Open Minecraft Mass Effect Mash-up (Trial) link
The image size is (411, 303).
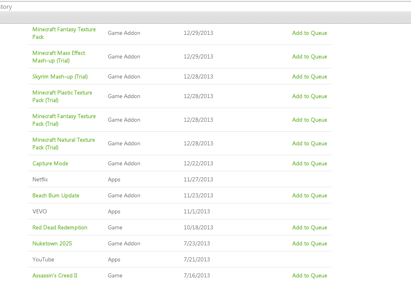click(x=59, y=56)
